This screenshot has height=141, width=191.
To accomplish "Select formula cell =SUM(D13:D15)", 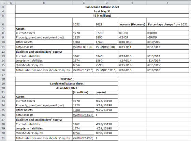I will (106, 70).
